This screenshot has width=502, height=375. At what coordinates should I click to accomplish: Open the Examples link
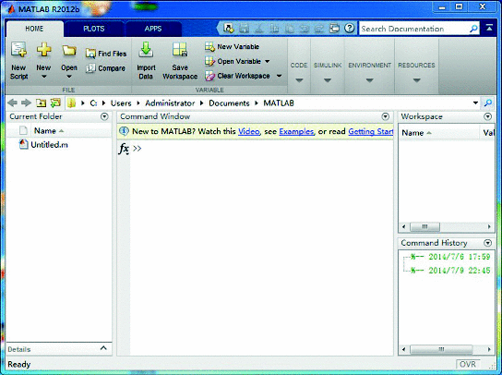tap(296, 131)
